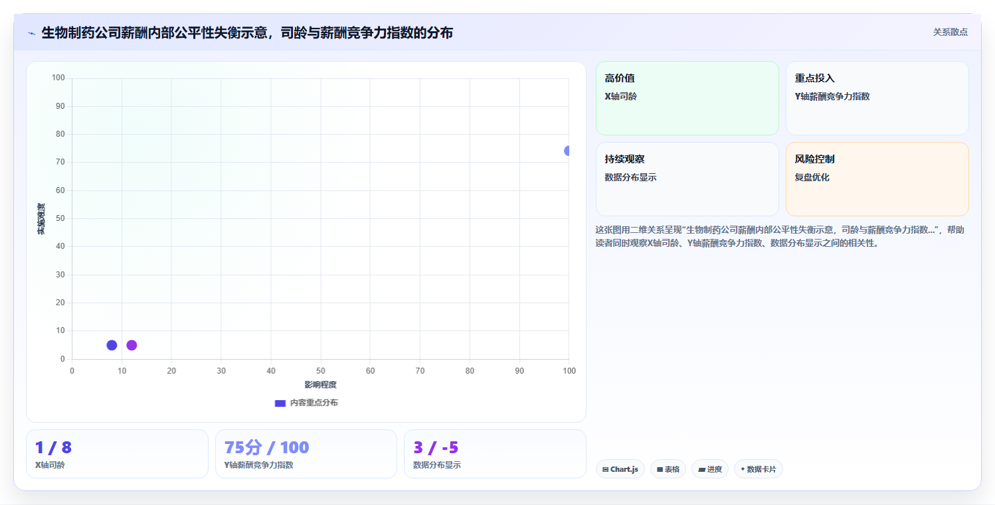This screenshot has width=995, height=505.
Task: Click the 影响程度 x-axis title
Action: (320, 385)
